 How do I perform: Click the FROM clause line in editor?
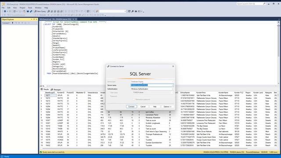click(x=72, y=73)
